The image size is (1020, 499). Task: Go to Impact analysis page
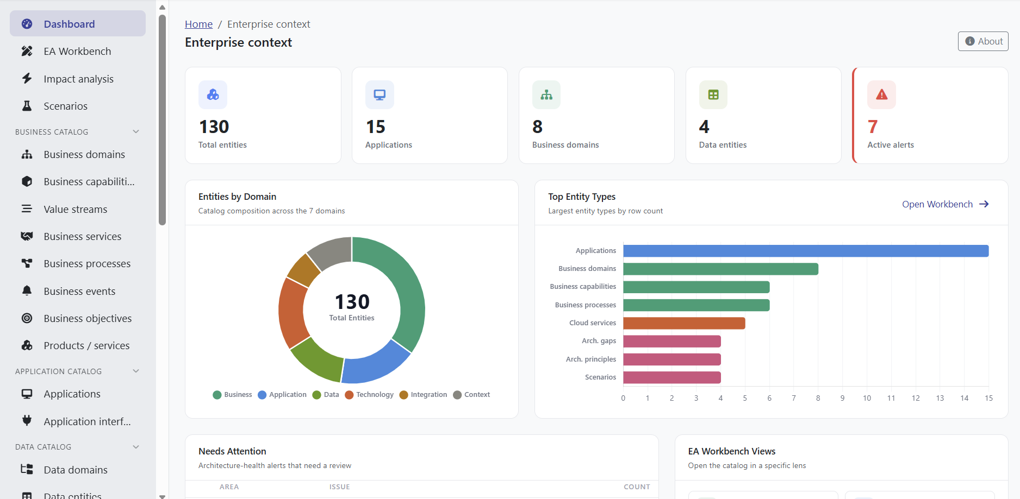[78, 79]
